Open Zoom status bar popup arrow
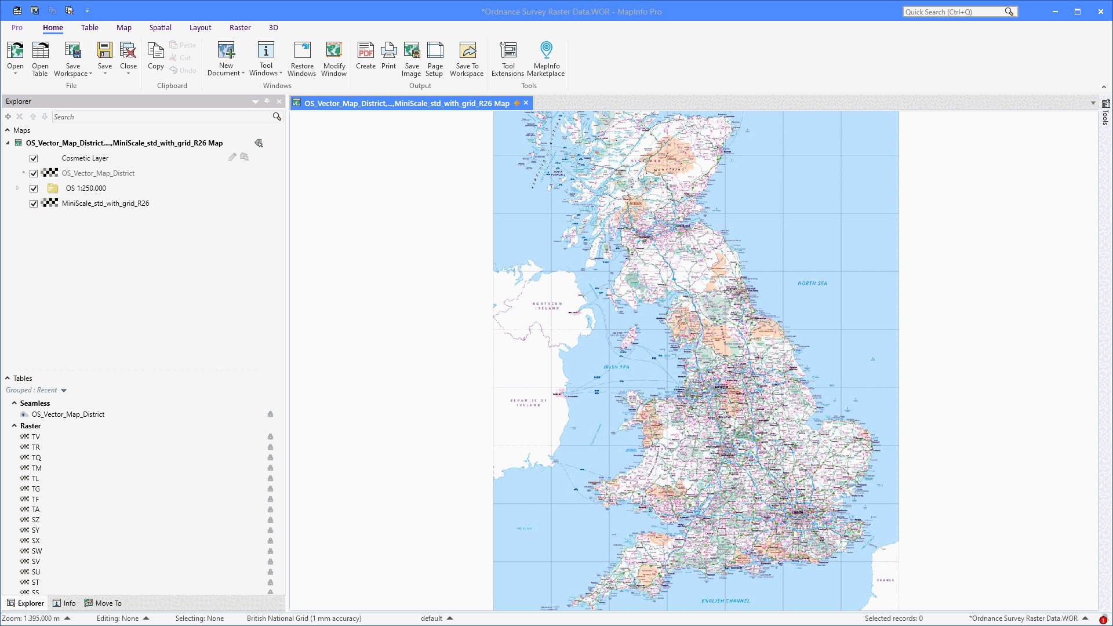This screenshot has width=1113, height=626. click(x=67, y=618)
